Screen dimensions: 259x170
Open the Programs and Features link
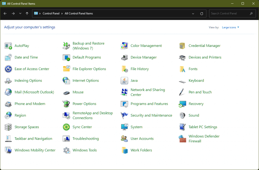tap(149, 104)
